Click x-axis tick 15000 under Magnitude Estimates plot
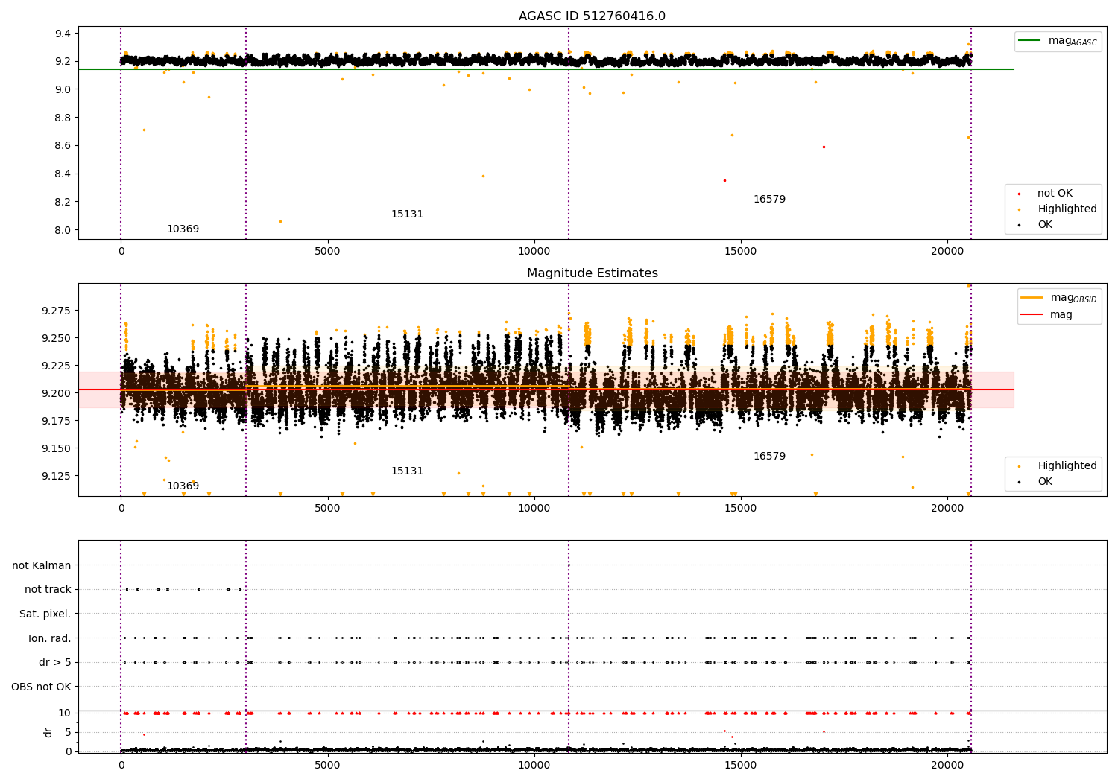 741,509
